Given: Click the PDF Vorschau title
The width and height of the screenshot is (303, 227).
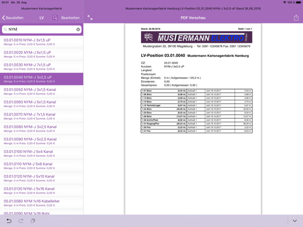Looking at the screenshot, I should [x=193, y=18].
